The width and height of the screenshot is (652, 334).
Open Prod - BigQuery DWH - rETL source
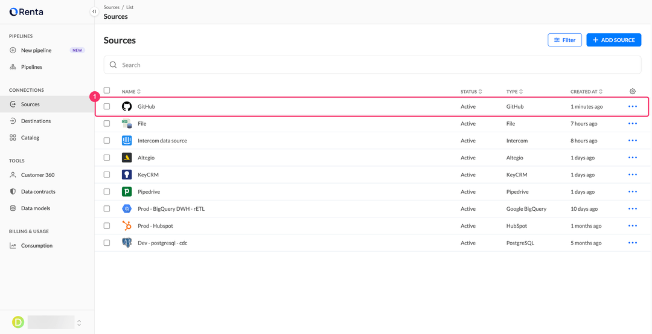pyautogui.click(x=171, y=209)
